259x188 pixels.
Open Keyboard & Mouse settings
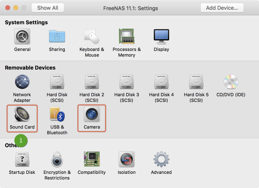coord(92,37)
